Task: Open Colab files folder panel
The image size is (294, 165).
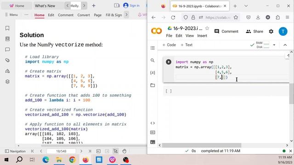Action: 153,85
